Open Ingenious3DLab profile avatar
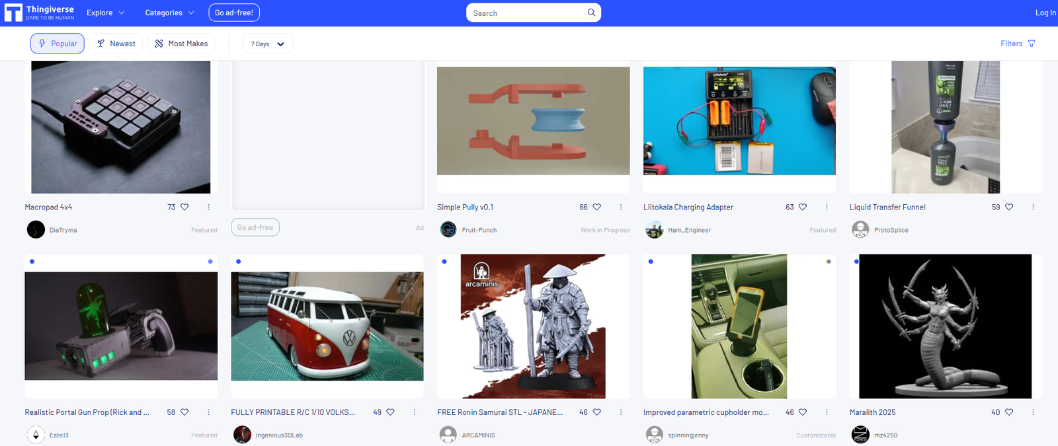1058x446 pixels. [x=242, y=435]
